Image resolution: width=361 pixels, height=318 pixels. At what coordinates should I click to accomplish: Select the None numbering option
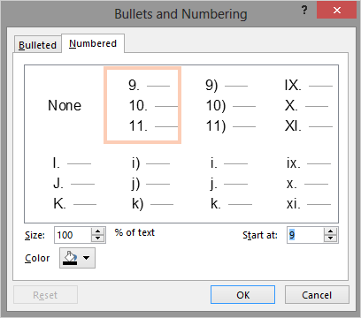click(65, 105)
